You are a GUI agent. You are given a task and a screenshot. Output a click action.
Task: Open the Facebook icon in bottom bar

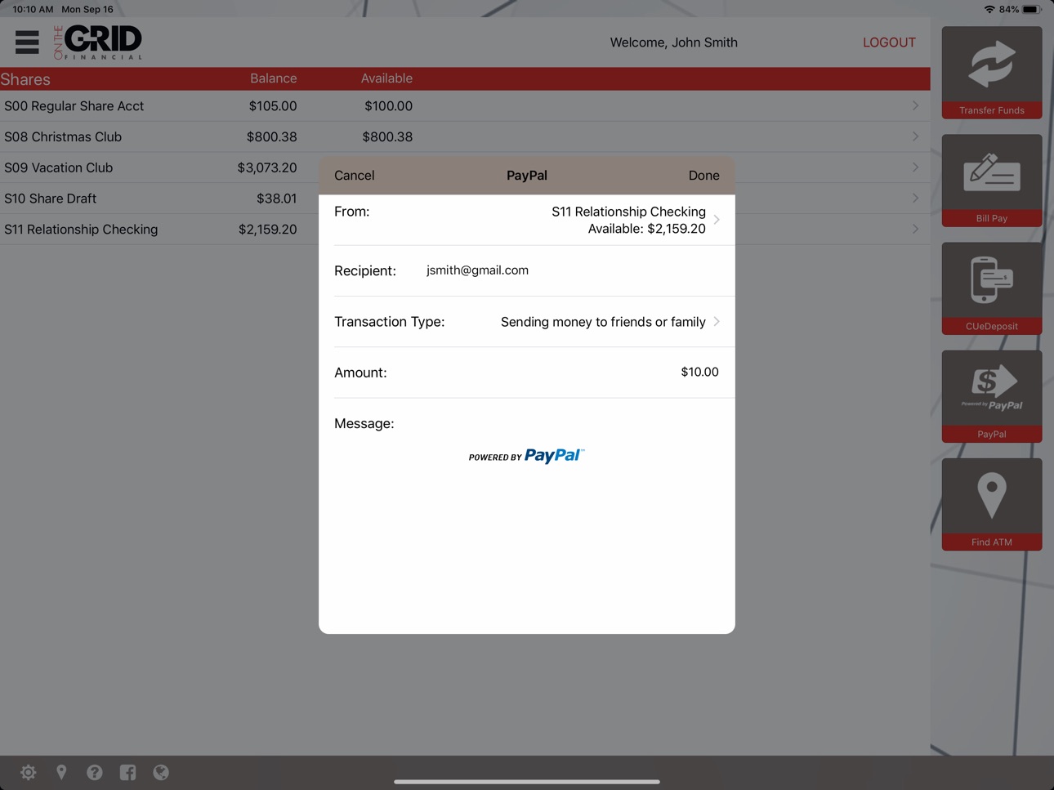(x=128, y=772)
